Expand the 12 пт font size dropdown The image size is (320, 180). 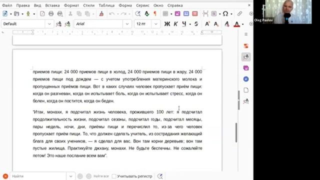tap(156, 24)
